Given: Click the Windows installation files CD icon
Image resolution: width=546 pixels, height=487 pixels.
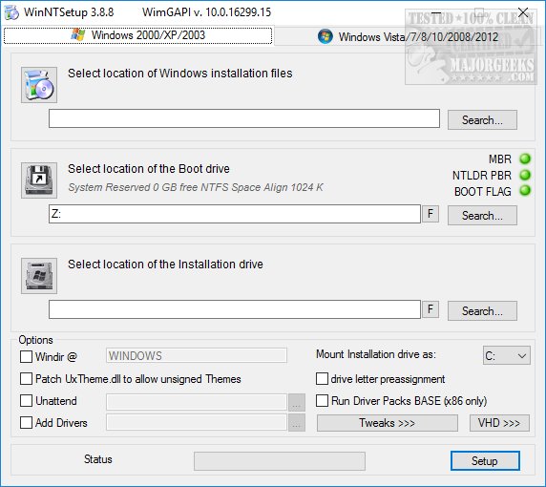Looking at the screenshot, I should tap(39, 85).
